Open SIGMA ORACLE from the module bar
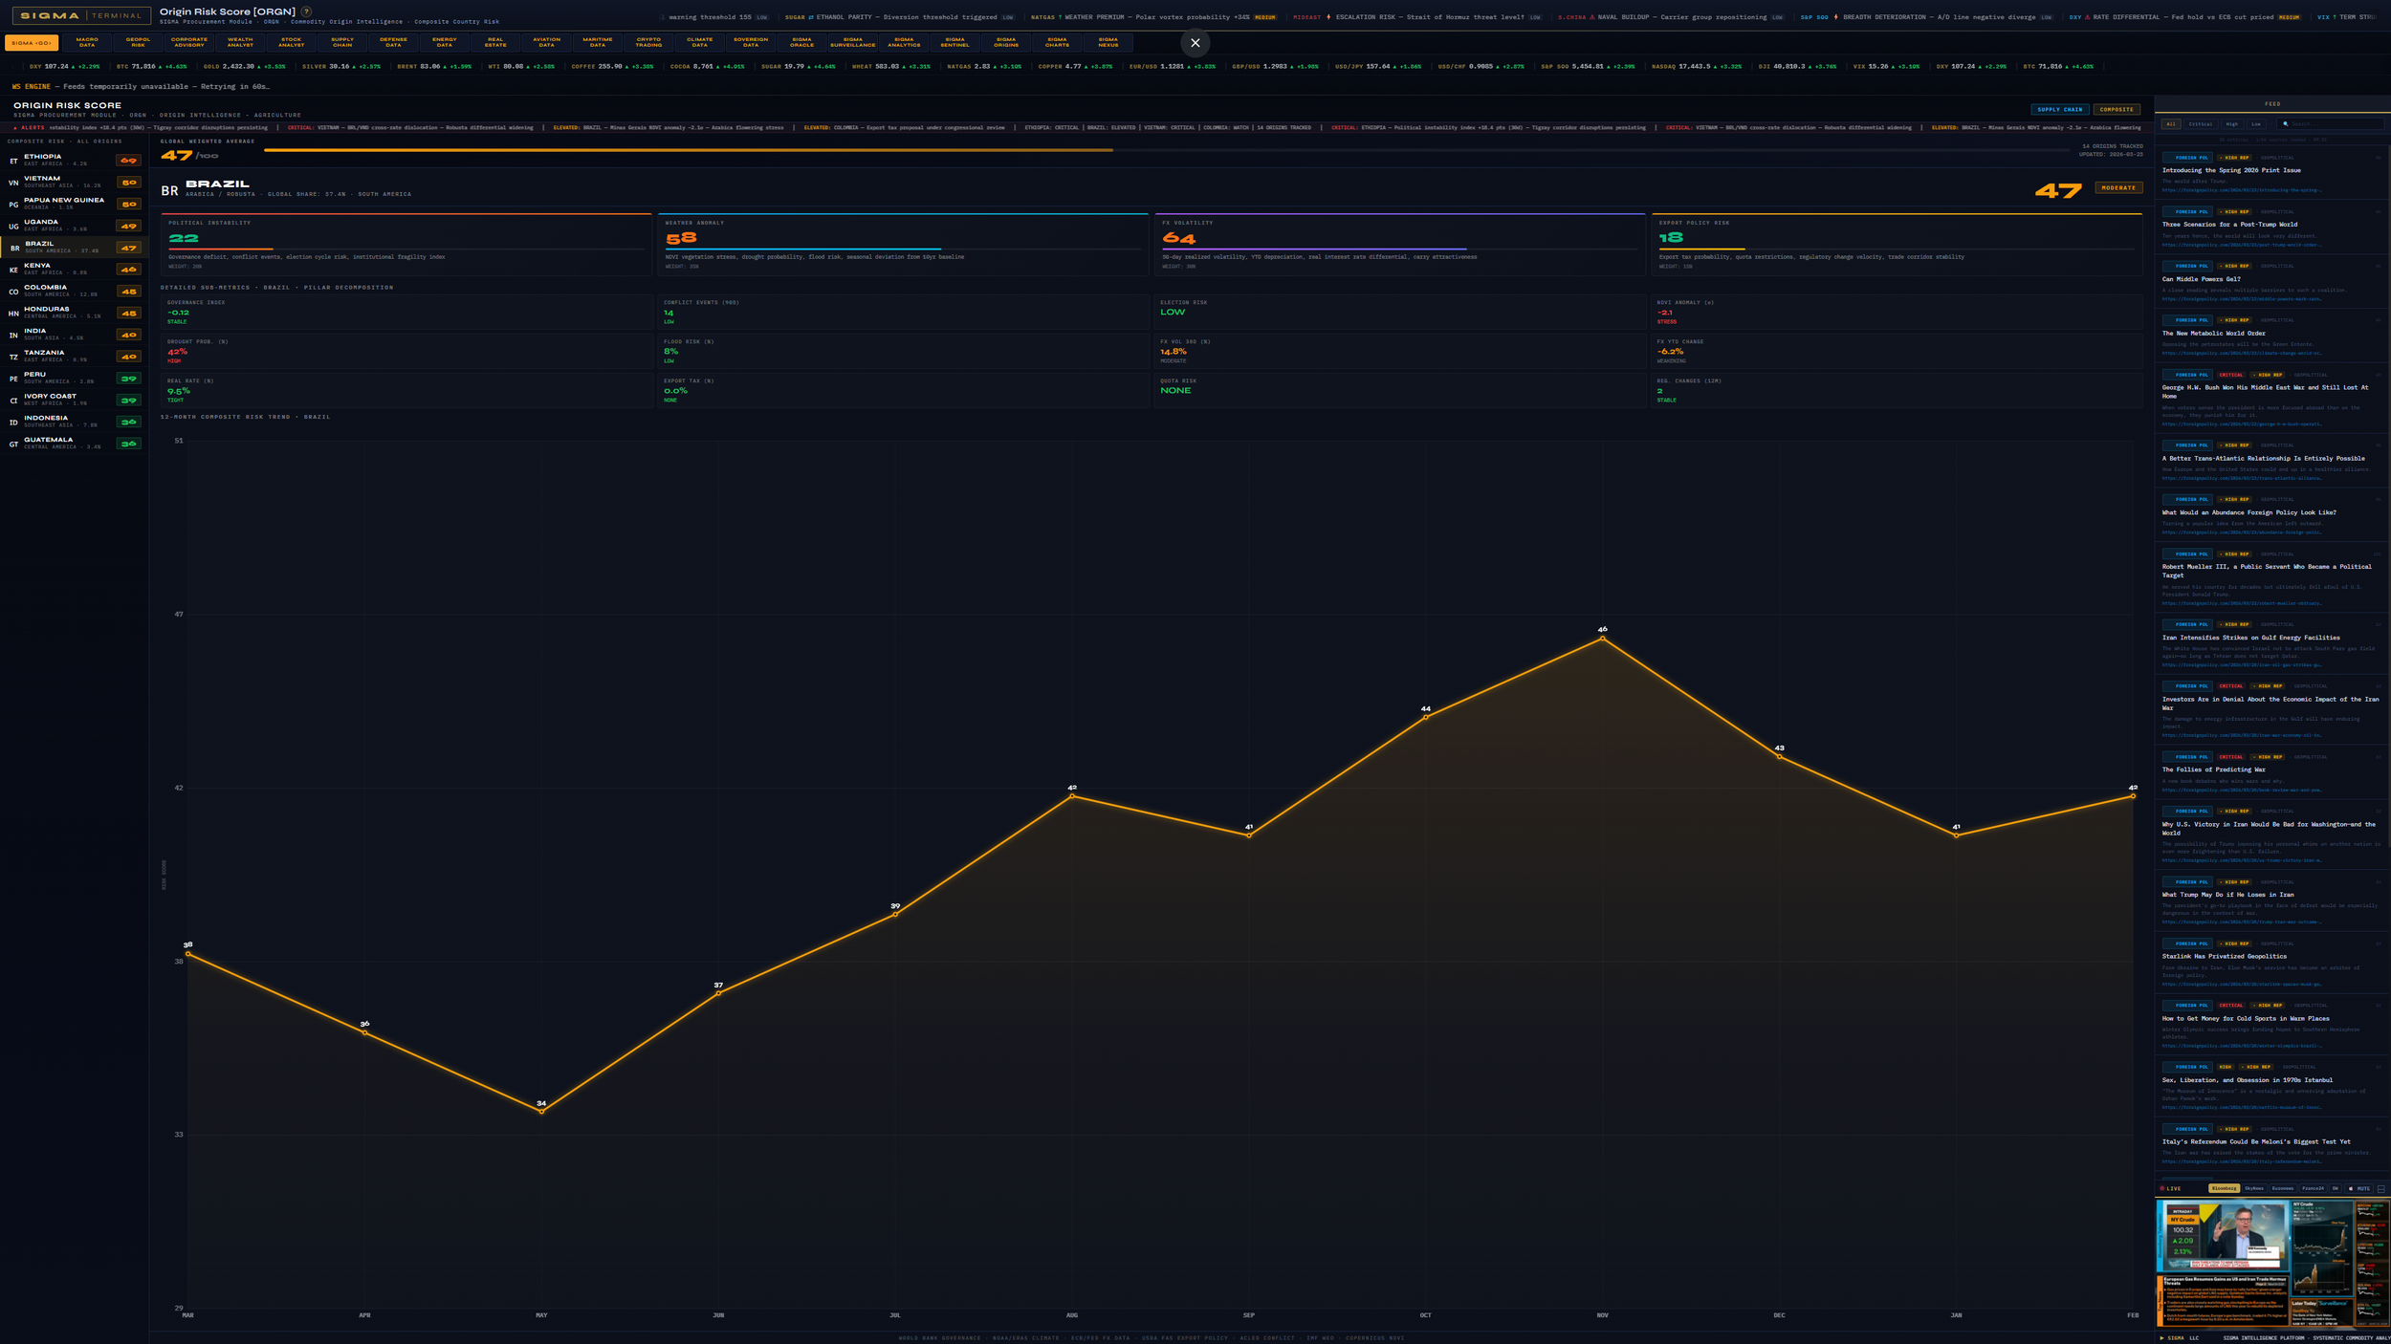The image size is (2391, 1344). click(x=802, y=42)
